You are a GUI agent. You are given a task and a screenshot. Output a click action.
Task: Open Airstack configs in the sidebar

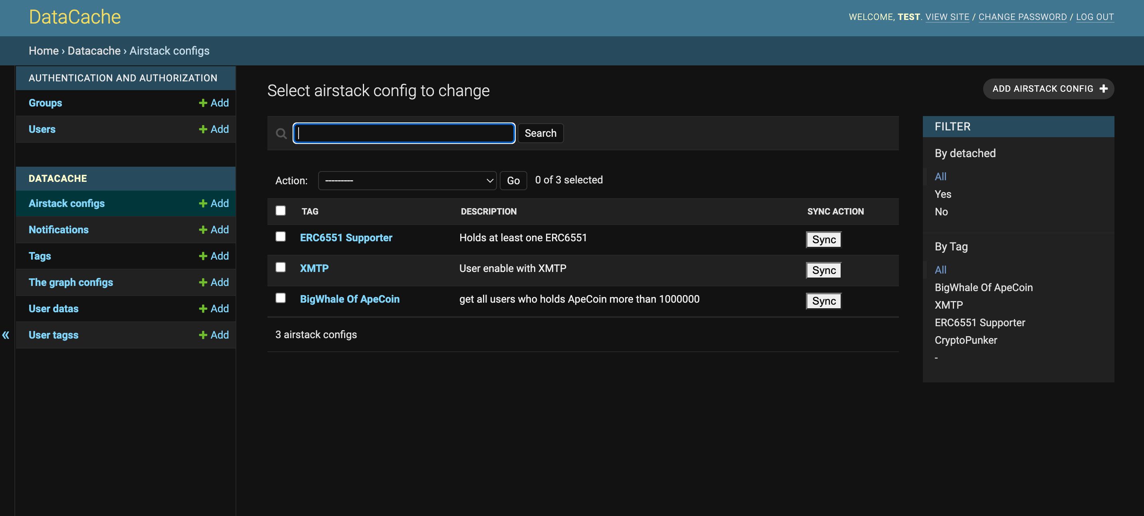pyautogui.click(x=67, y=203)
